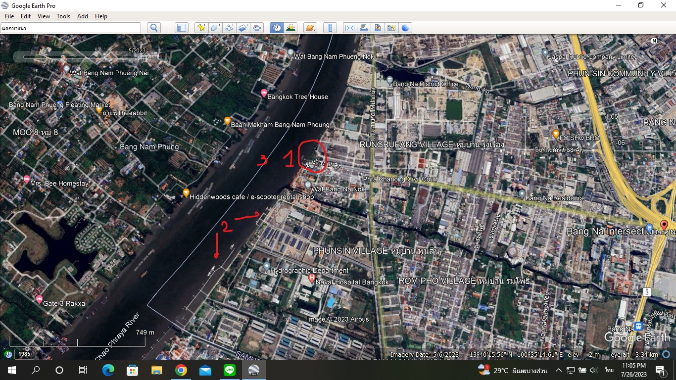
Task: Open the planet switcher dropdown
Action: pos(310,28)
